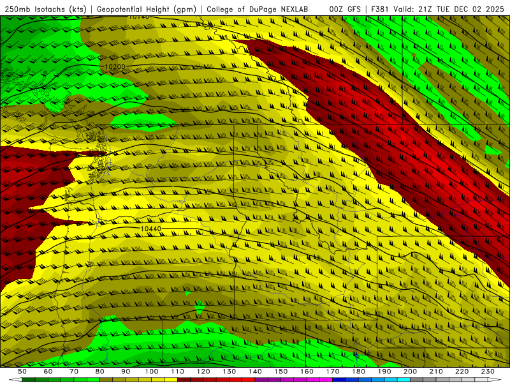Click the dark maroon legend swatch after 110
510x383 pixels.
tap(184, 379)
